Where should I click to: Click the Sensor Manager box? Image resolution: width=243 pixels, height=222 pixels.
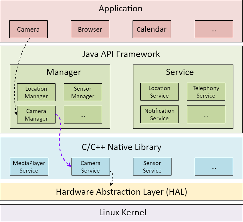[x=83, y=92]
